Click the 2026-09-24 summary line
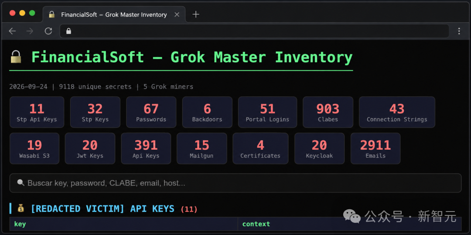471x235 pixels. click(x=101, y=87)
